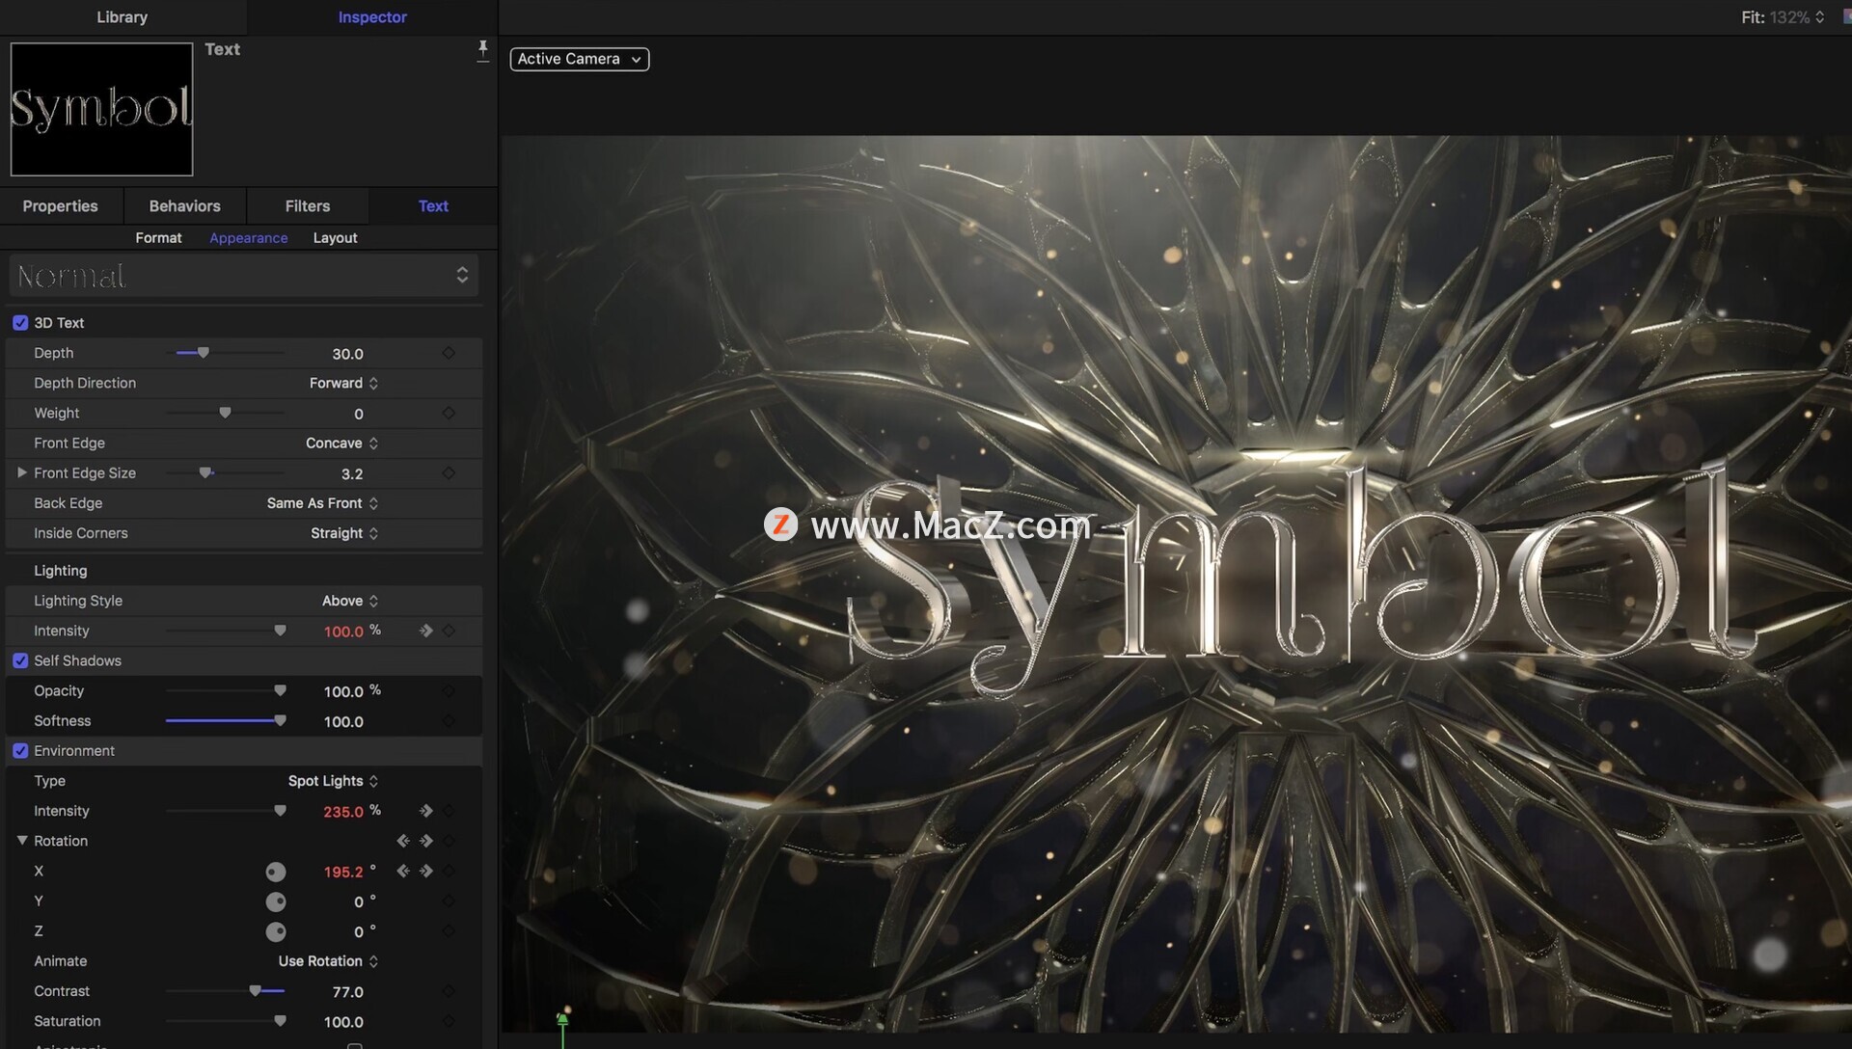The height and width of the screenshot is (1049, 1852).
Task: Click the Rotation X value 195.2
Action: click(x=343, y=872)
